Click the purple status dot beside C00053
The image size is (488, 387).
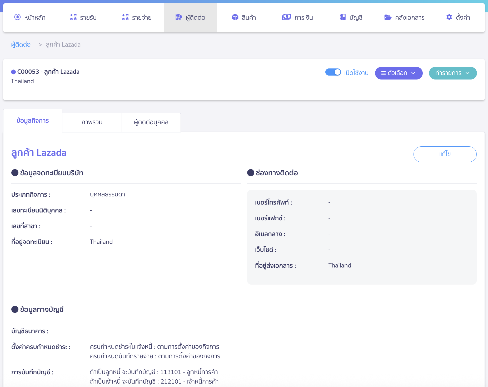pos(13,72)
